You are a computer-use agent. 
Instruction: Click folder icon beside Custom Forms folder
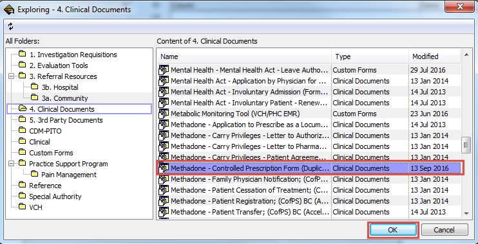click(x=23, y=153)
